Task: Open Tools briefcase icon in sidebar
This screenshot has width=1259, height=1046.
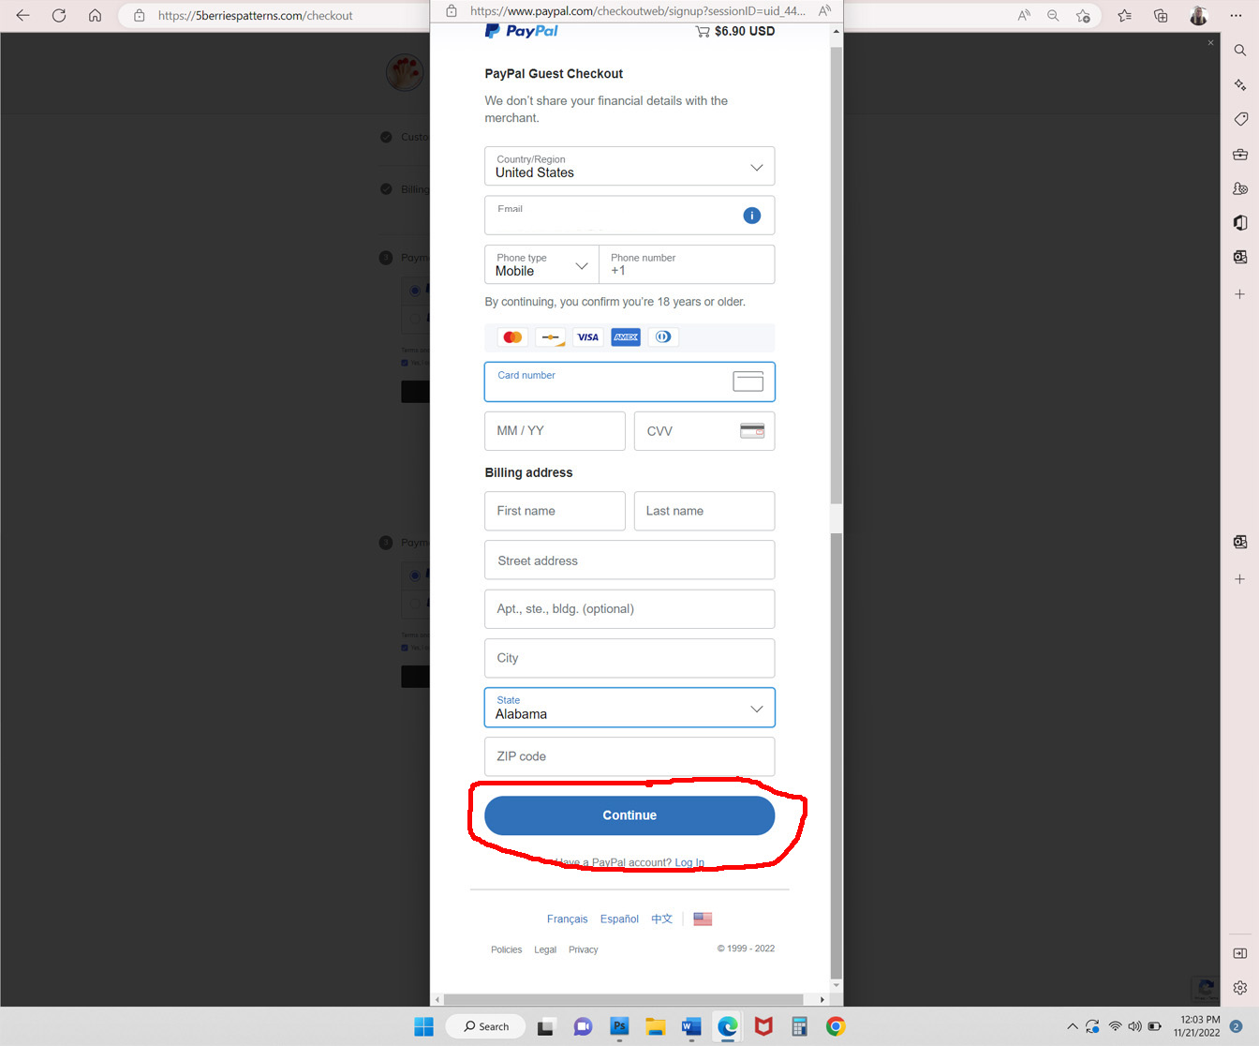Action: [1239, 154]
